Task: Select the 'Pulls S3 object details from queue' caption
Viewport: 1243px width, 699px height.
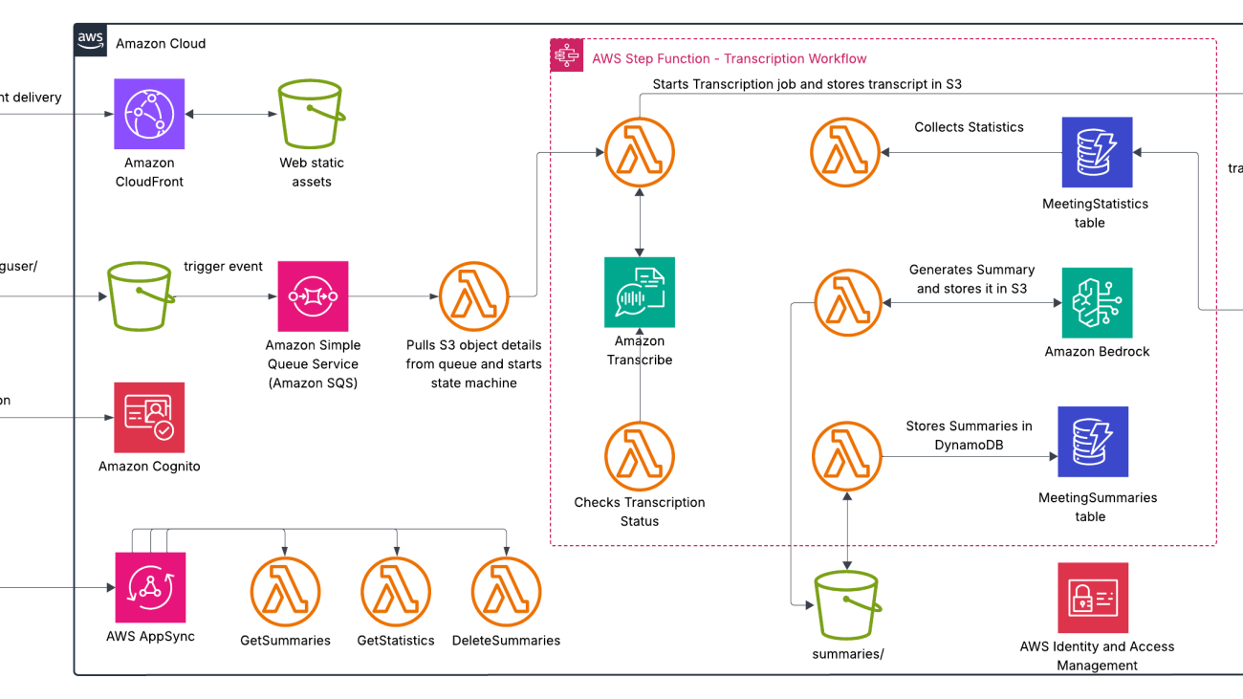Action: [474, 363]
